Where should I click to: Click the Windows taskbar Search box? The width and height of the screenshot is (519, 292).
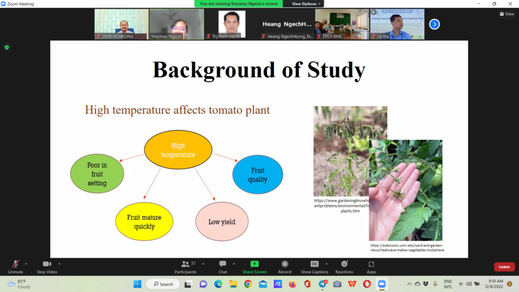click(x=163, y=284)
